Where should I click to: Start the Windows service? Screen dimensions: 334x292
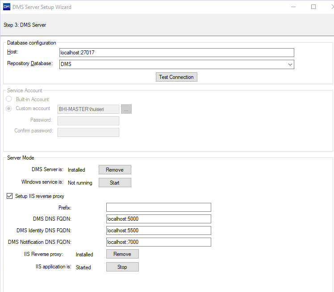[115, 183]
